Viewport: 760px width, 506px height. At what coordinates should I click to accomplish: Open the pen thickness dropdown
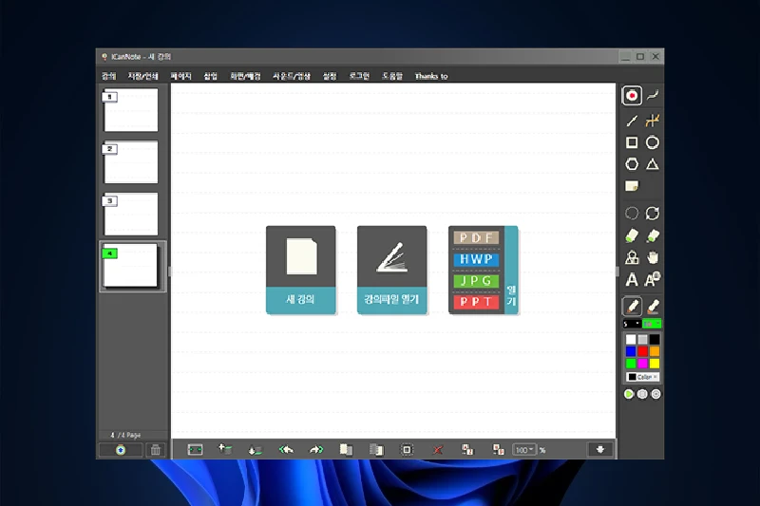tap(632, 324)
